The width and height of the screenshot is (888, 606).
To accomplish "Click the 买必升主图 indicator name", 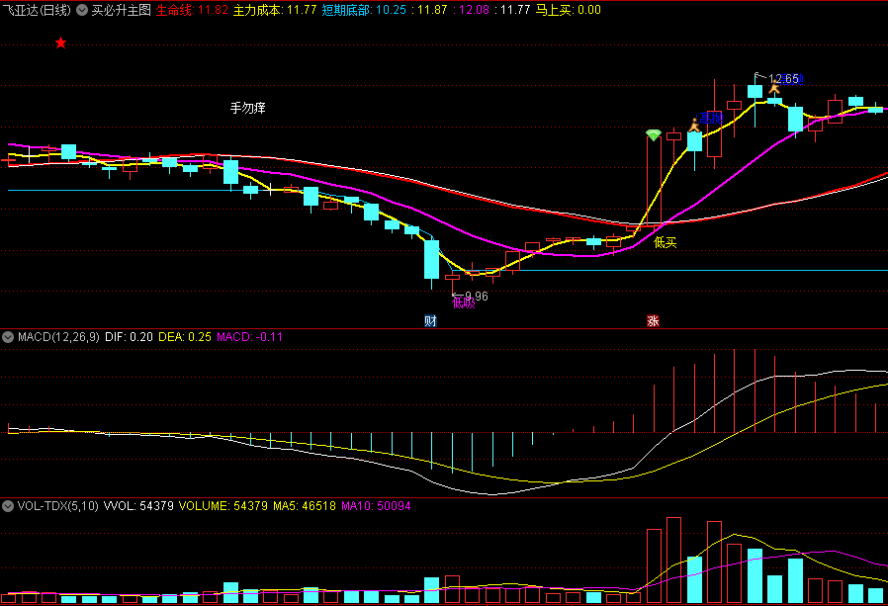I will click(x=122, y=10).
